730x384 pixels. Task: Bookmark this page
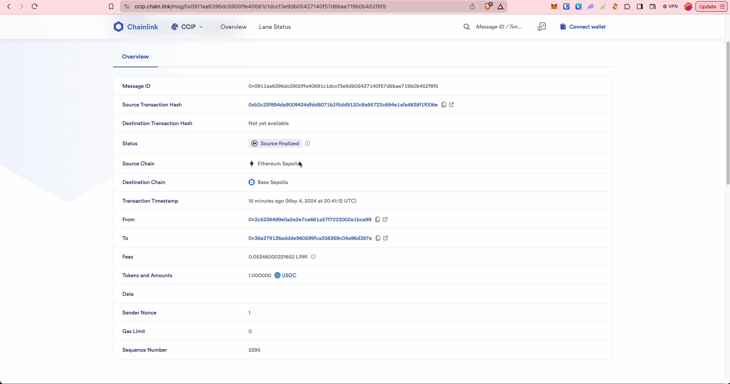[x=111, y=6]
